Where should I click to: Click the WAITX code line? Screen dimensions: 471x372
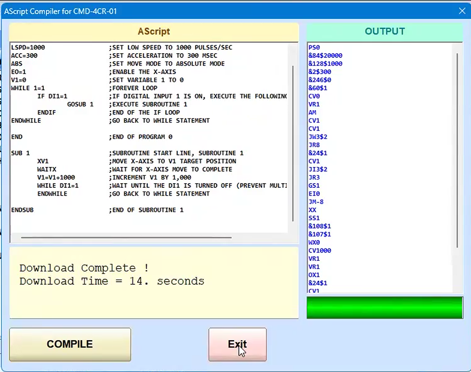pos(46,169)
